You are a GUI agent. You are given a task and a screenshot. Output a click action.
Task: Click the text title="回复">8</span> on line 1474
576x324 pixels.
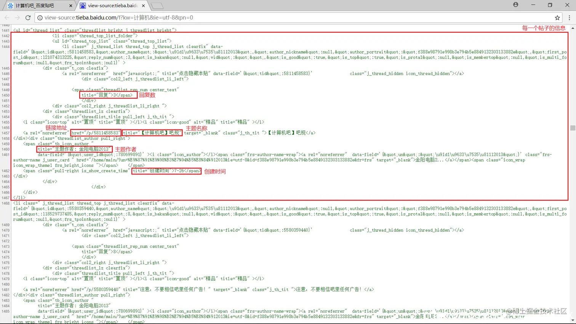107,252
